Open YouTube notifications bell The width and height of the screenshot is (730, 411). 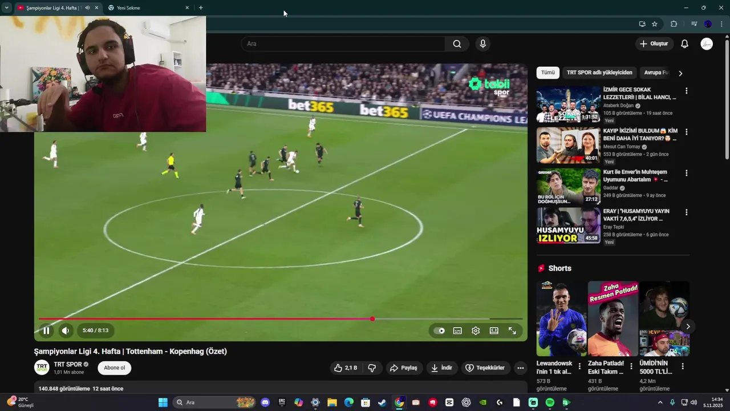(x=685, y=44)
